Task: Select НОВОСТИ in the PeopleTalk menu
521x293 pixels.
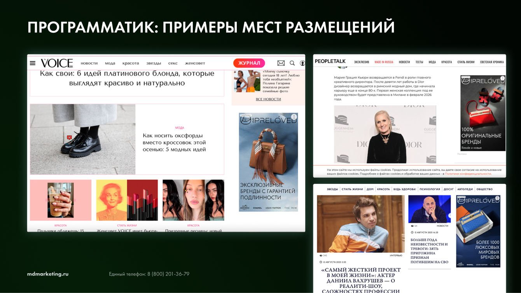Action: [404, 62]
